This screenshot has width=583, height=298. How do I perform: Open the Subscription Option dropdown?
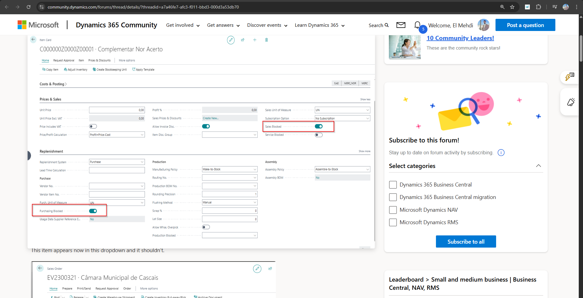point(369,118)
